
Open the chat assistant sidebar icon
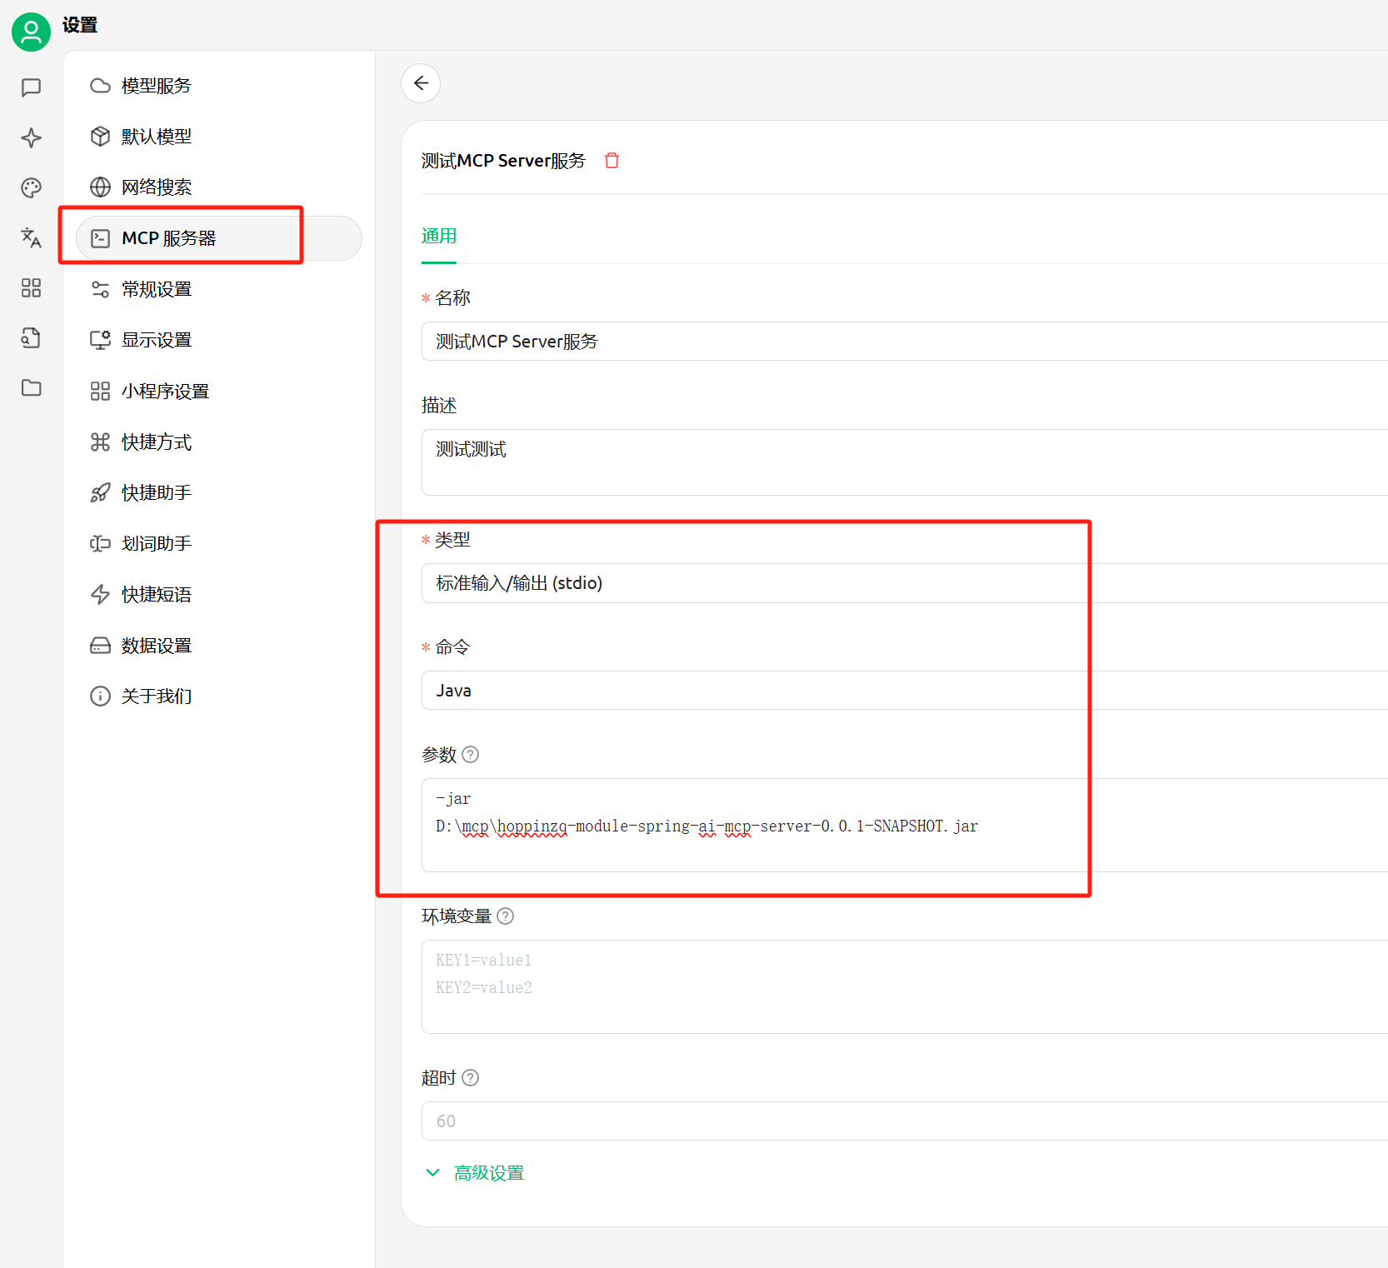(31, 87)
